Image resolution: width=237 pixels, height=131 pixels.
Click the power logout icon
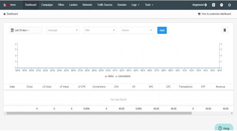230,5
